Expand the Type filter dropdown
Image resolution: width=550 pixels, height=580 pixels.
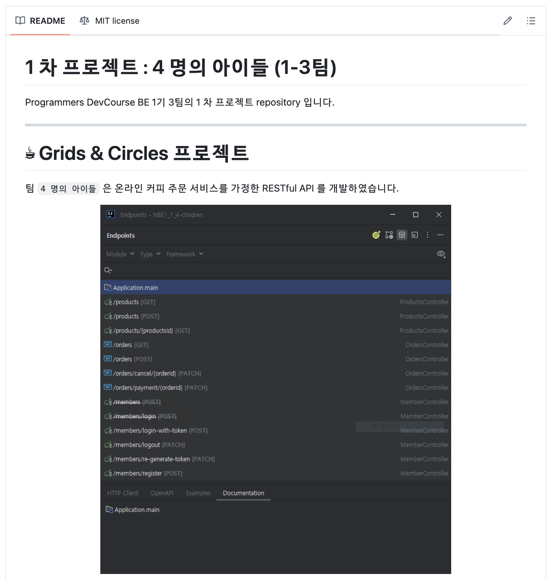tap(150, 254)
